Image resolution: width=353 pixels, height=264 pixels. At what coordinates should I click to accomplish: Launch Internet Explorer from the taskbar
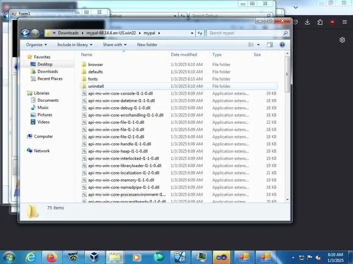pyautogui.click(x=31, y=257)
